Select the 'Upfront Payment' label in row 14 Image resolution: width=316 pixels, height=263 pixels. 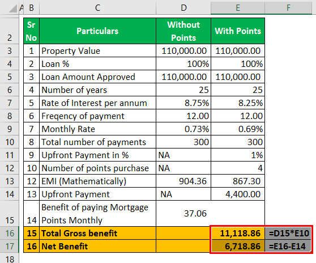point(98,194)
